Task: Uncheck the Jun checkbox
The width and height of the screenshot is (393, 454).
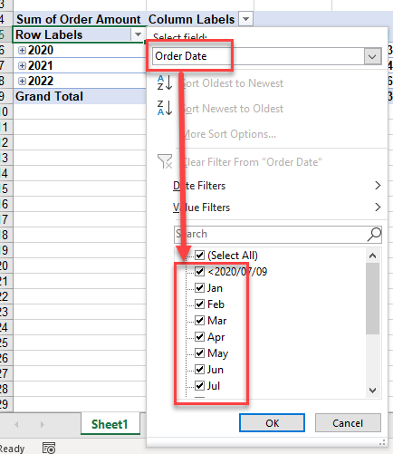Action: point(199,369)
